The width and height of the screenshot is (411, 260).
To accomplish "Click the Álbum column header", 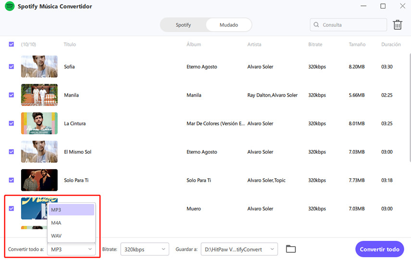I will [x=194, y=44].
